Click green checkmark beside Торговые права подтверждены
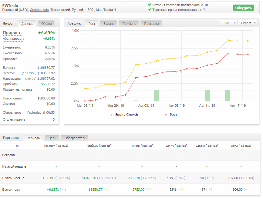 pos(150,10)
